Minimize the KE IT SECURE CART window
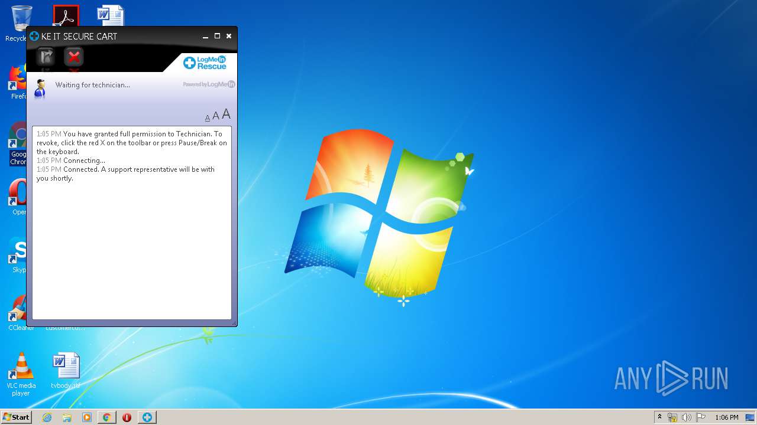Screen dimensions: 757x425 click(x=205, y=36)
